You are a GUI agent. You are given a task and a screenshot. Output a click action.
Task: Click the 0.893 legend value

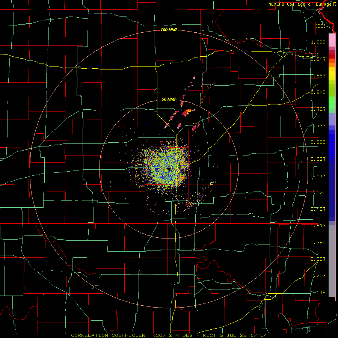click(x=318, y=75)
